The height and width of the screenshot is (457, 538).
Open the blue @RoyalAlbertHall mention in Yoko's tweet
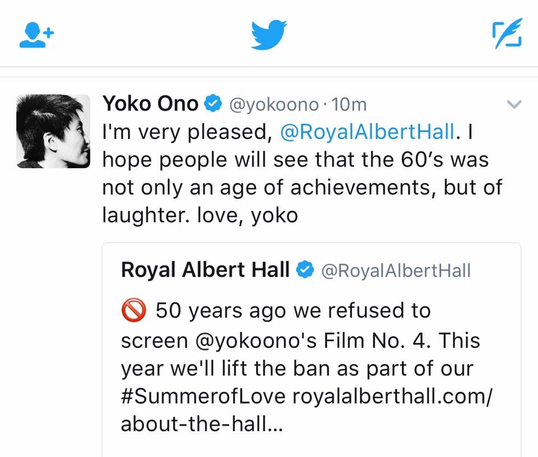pyautogui.click(x=365, y=132)
